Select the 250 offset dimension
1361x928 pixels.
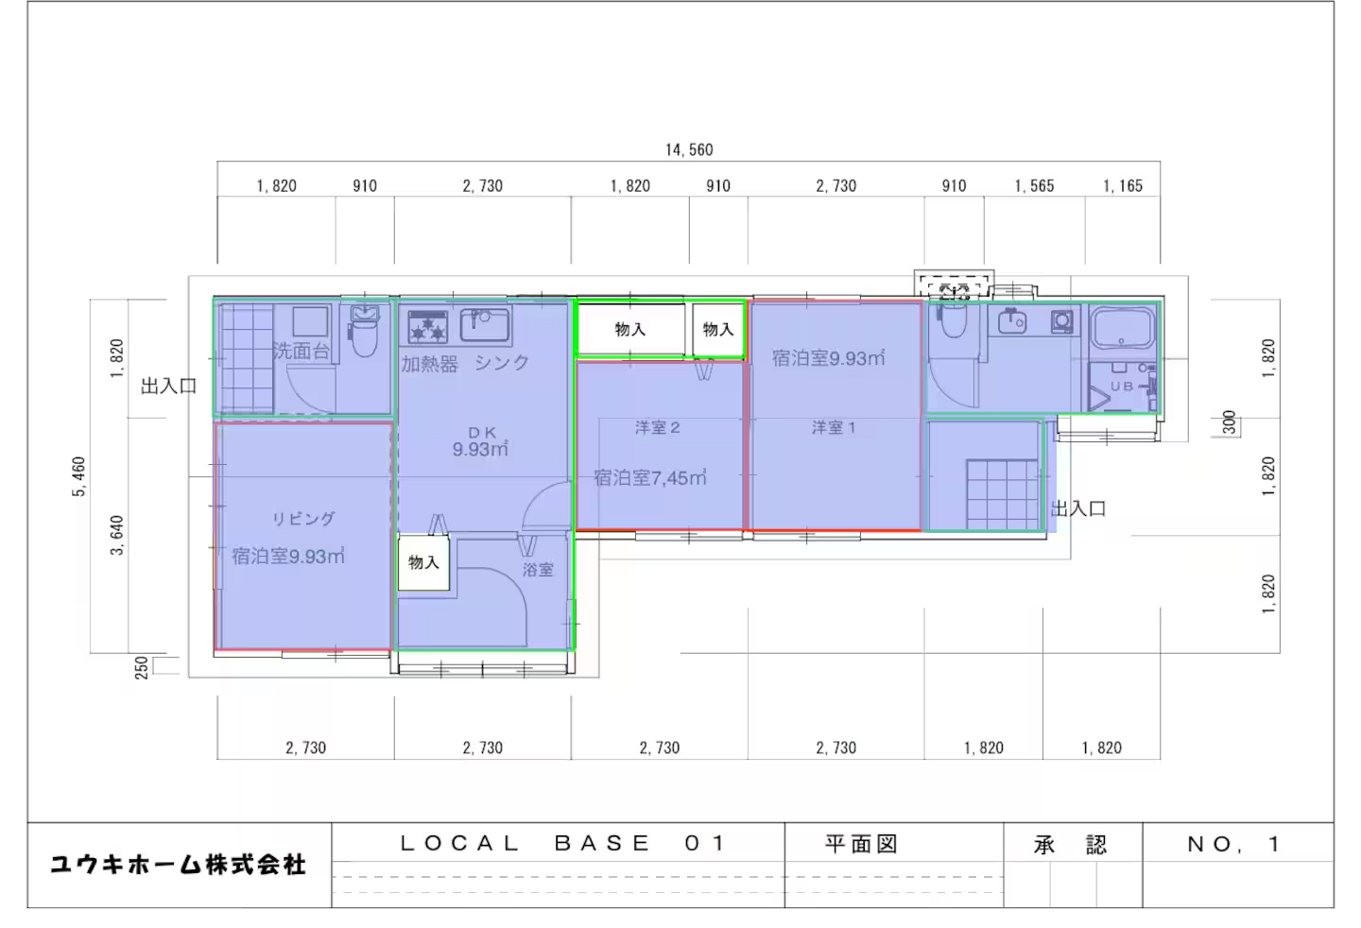coord(141,667)
